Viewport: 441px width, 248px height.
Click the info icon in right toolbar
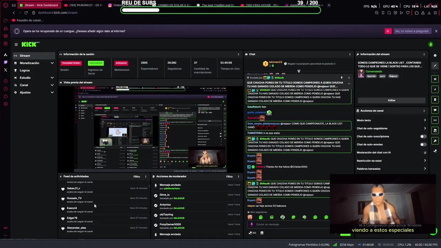coord(435,55)
